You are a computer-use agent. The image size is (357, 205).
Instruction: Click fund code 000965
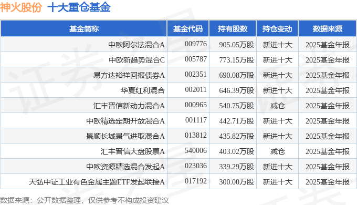pyautogui.click(x=196, y=105)
